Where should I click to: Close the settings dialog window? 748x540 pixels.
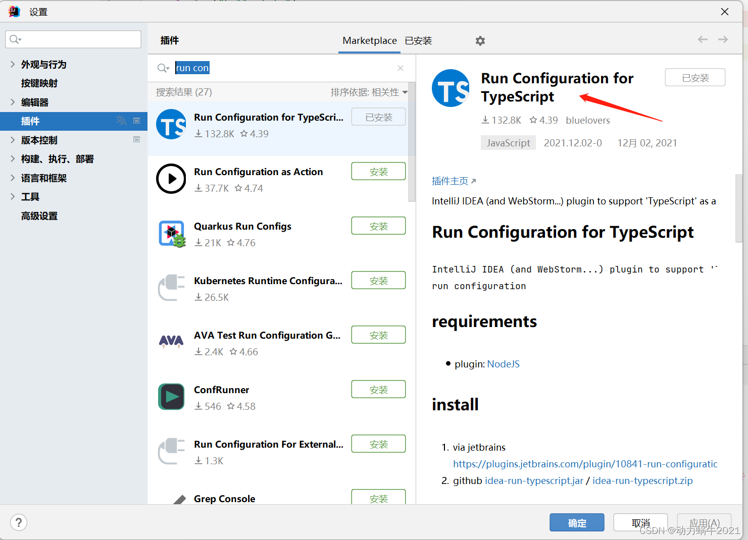pyautogui.click(x=725, y=12)
